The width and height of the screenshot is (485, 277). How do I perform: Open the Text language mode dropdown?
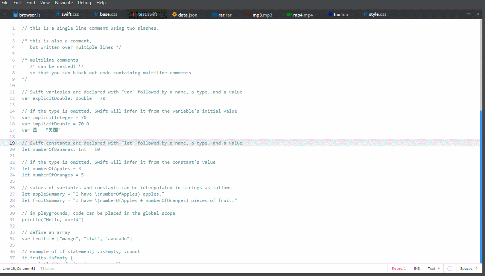tap(434, 269)
